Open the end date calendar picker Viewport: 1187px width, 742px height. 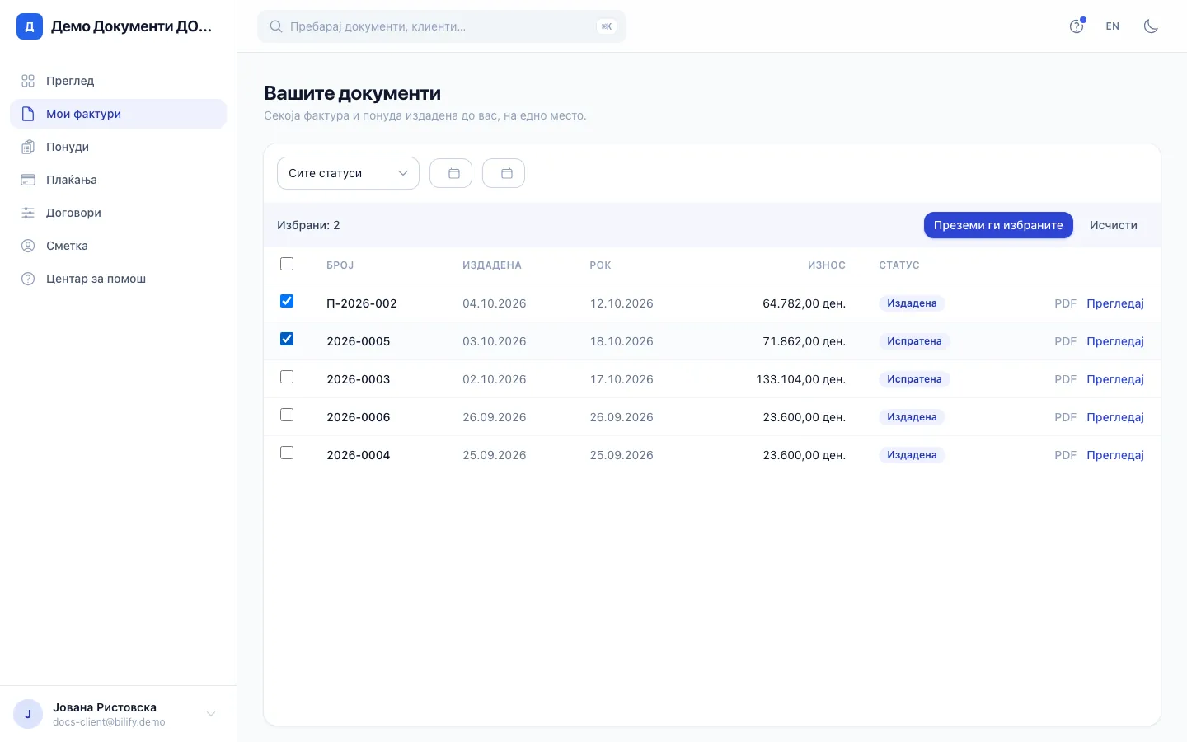coord(504,173)
